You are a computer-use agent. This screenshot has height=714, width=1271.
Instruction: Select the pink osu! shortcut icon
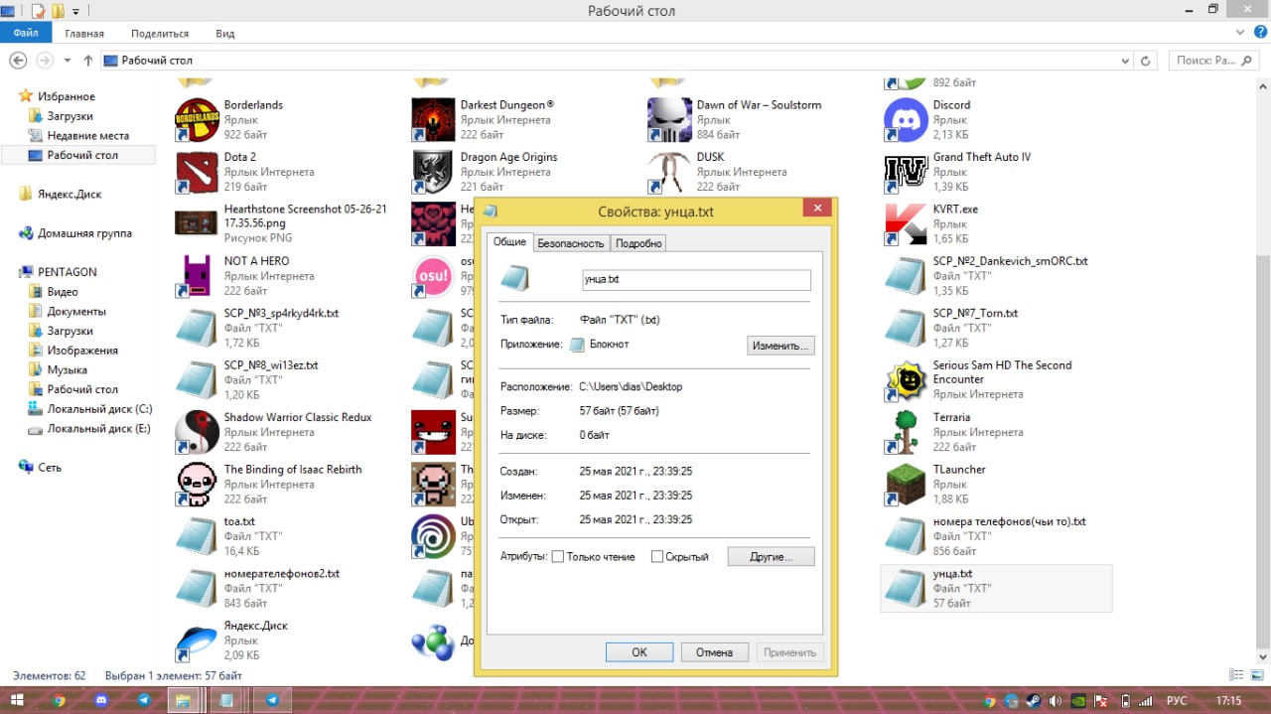433,276
